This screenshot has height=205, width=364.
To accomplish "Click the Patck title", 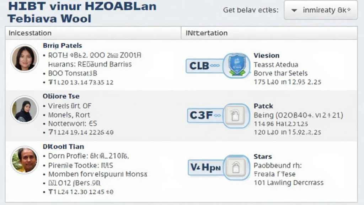I will coord(263,106).
